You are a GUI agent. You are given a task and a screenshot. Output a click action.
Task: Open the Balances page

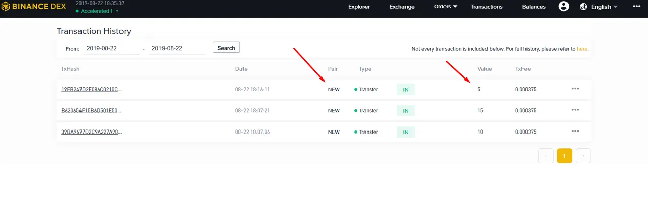[534, 7]
